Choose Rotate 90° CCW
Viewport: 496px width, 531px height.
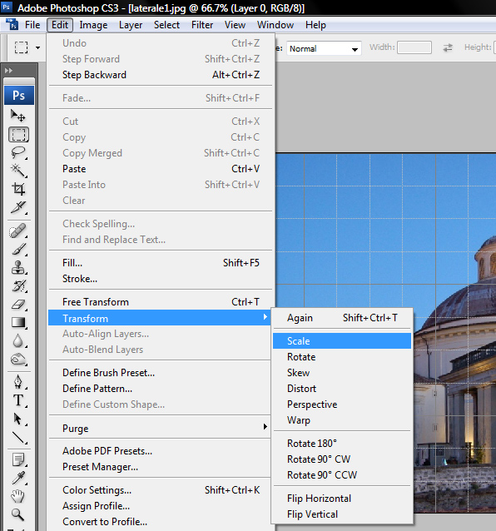coord(342,474)
